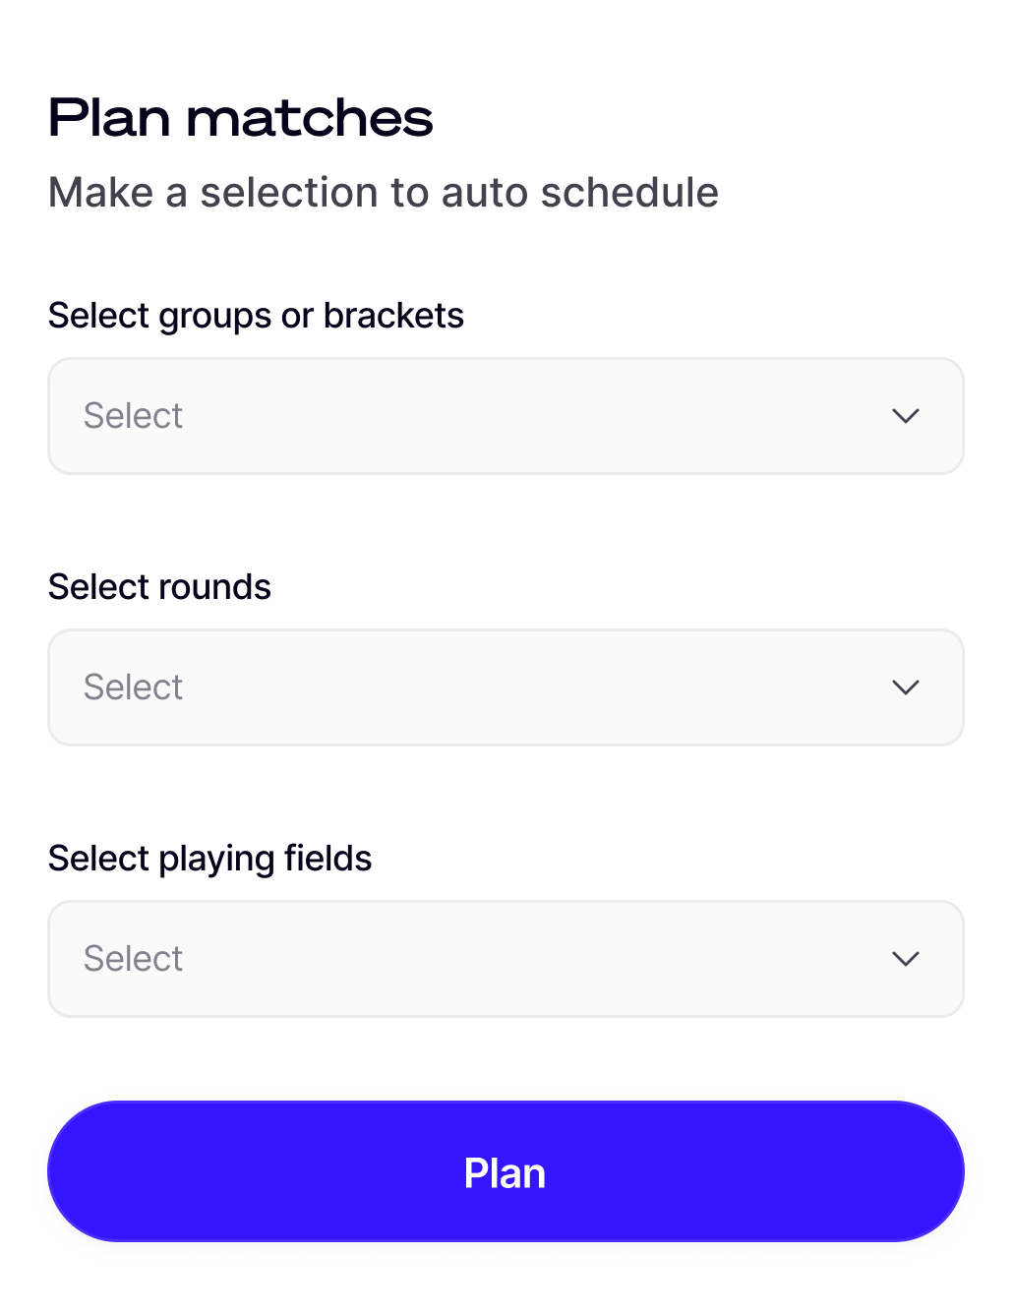Expand the rounds list using its down arrow
This screenshot has height=1313, width=1012.
pos(905,687)
